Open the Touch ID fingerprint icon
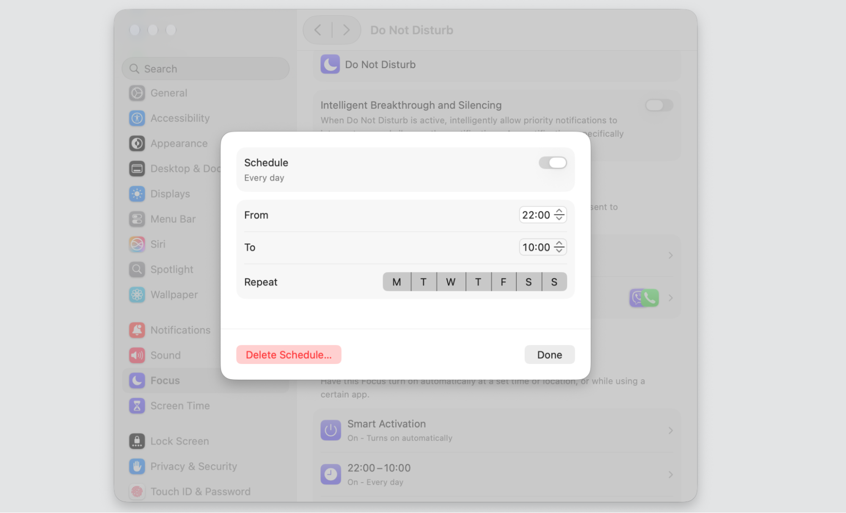The image size is (846, 513). (x=137, y=491)
